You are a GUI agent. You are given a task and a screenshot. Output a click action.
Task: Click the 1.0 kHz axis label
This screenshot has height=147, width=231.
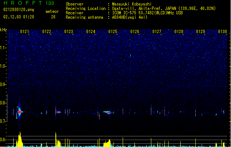pos(3,66)
